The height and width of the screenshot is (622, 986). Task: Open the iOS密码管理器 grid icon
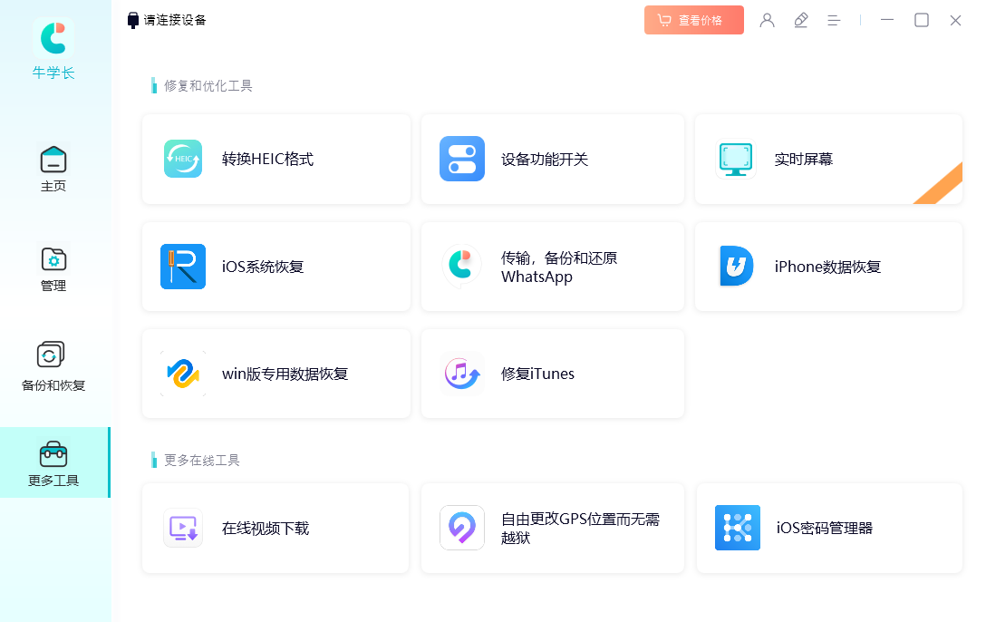tap(738, 528)
